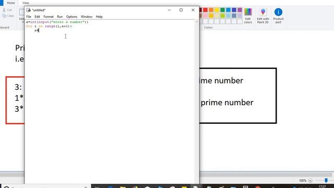The height and width of the screenshot is (188, 334).
Task: Open the Format menu in IDLE
Action: point(49,17)
